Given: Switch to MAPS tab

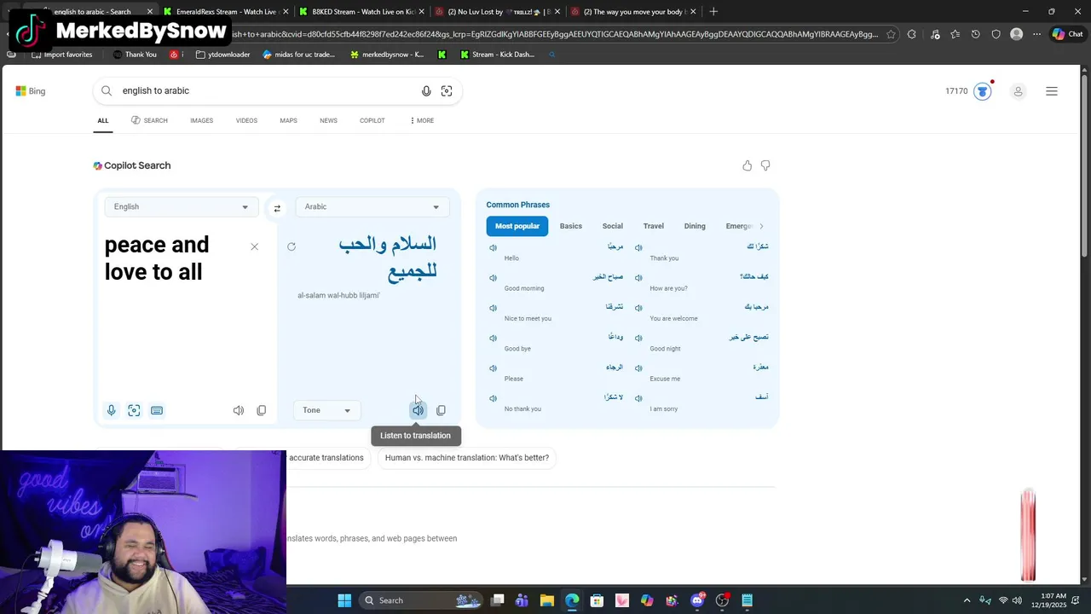Looking at the screenshot, I should tap(289, 120).
